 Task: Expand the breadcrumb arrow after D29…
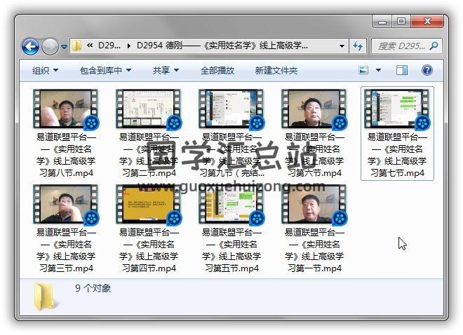(x=129, y=46)
